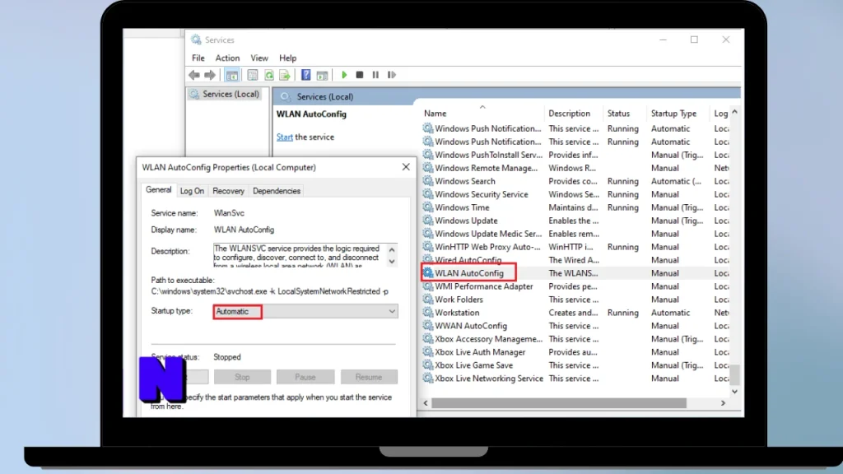Viewport: 843px width, 474px height.
Task: Click the WlanSvc service name value
Action: pyautogui.click(x=229, y=213)
